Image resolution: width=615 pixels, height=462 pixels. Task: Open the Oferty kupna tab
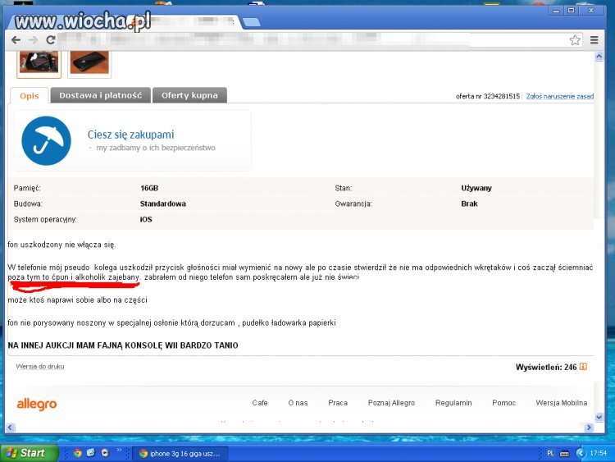[189, 95]
